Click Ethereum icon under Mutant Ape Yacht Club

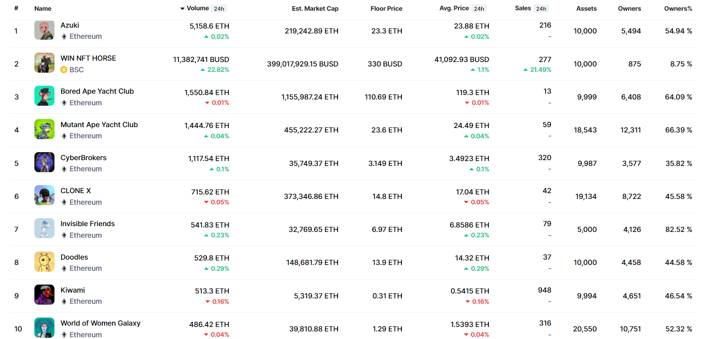pos(64,136)
